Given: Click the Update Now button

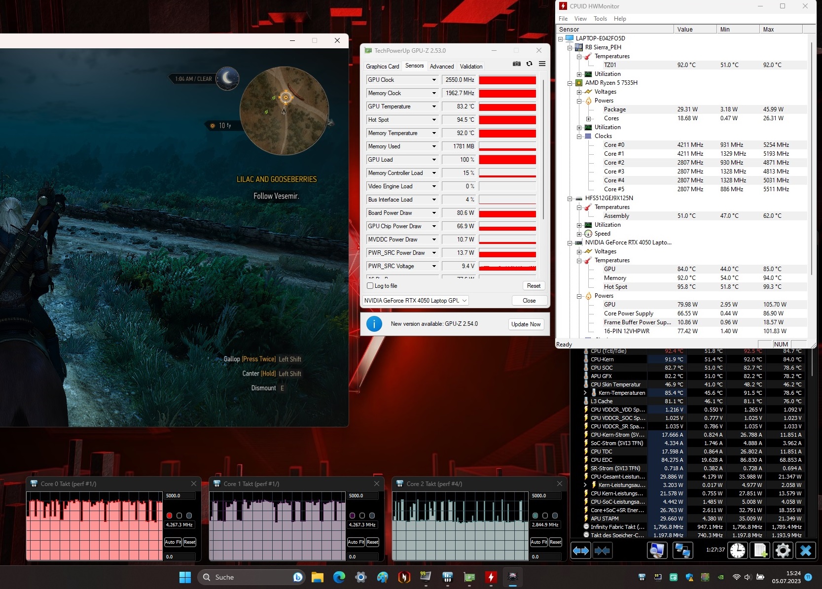Looking at the screenshot, I should [x=526, y=324].
